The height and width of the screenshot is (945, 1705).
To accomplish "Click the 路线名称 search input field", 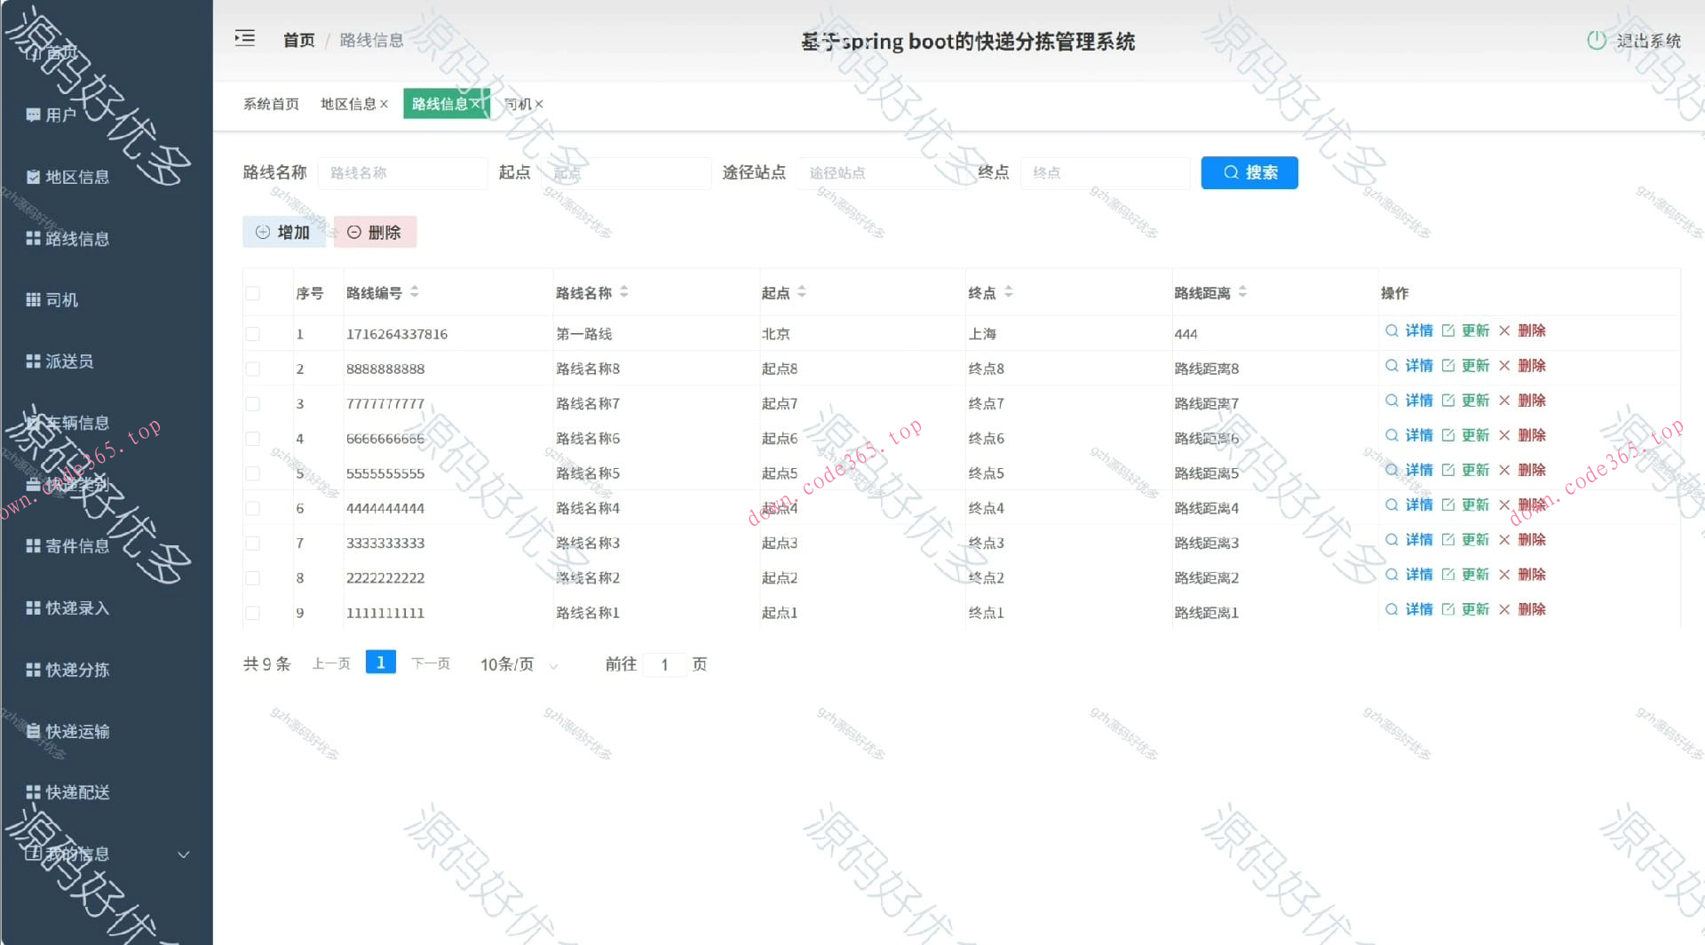I will [402, 172].
